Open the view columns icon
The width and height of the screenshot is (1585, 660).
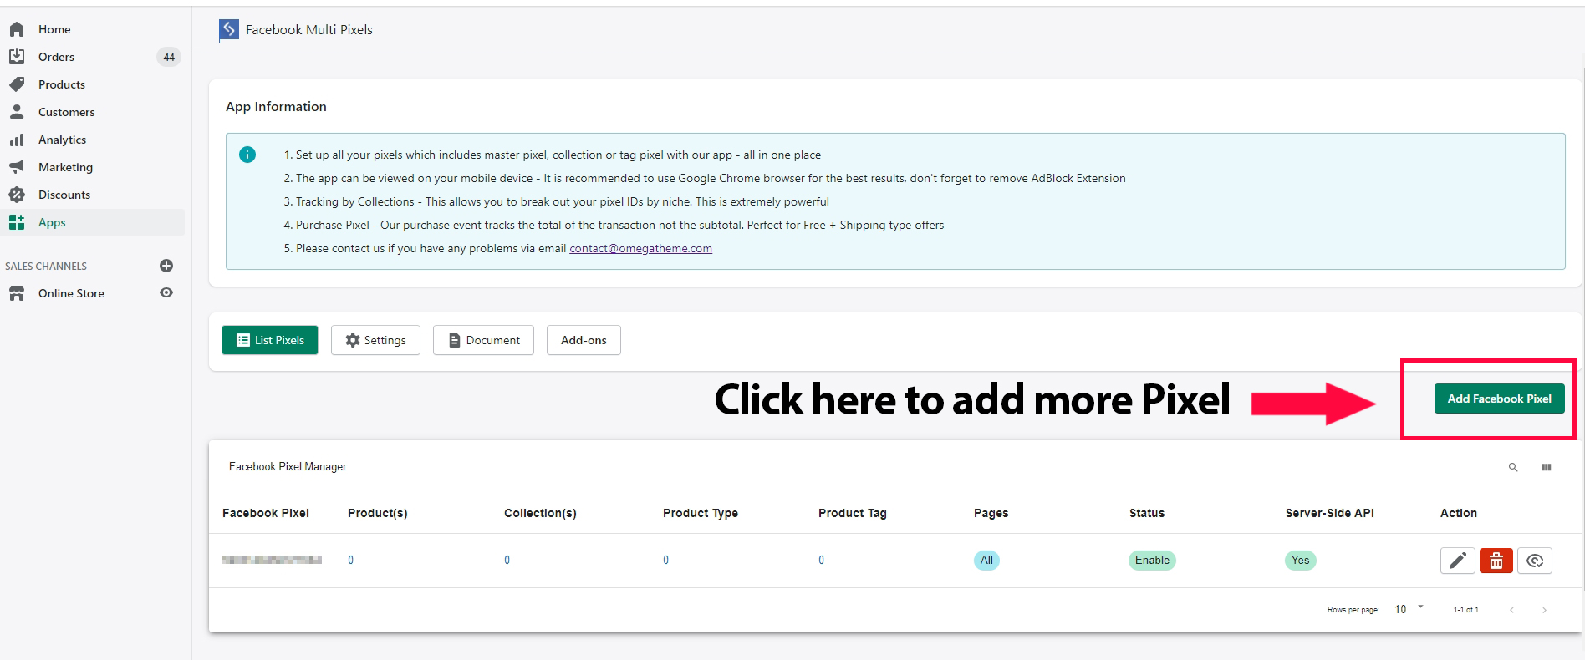(x=1547, y=467)
